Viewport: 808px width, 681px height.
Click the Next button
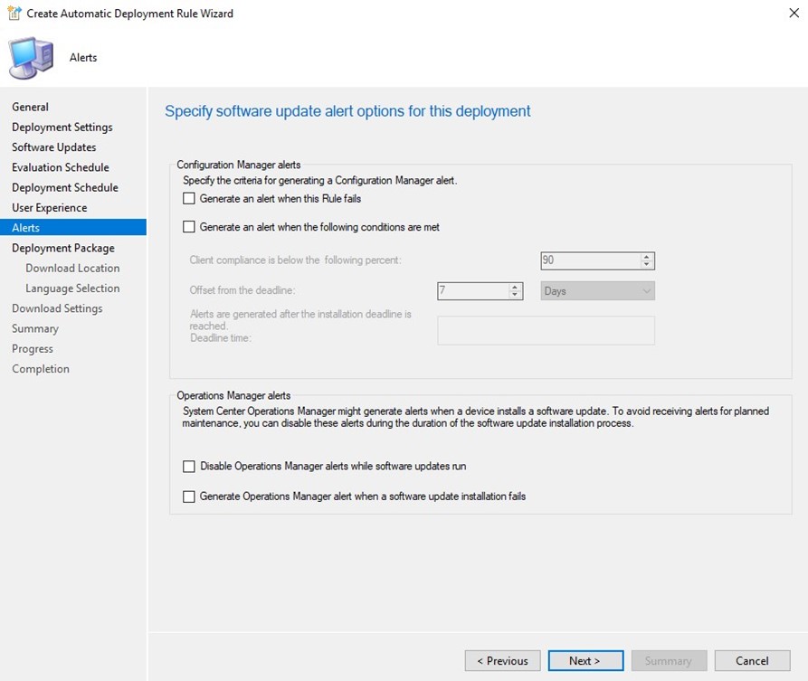(585, 660)
